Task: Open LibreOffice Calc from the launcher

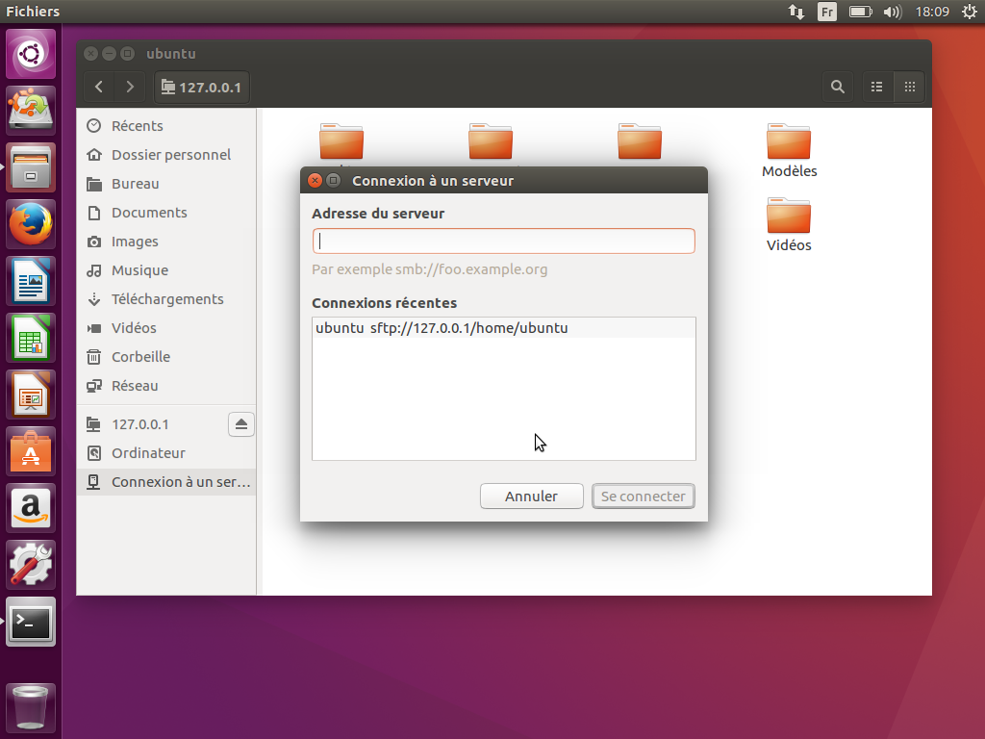Action: pyautogui.click(x=32, y=338)
